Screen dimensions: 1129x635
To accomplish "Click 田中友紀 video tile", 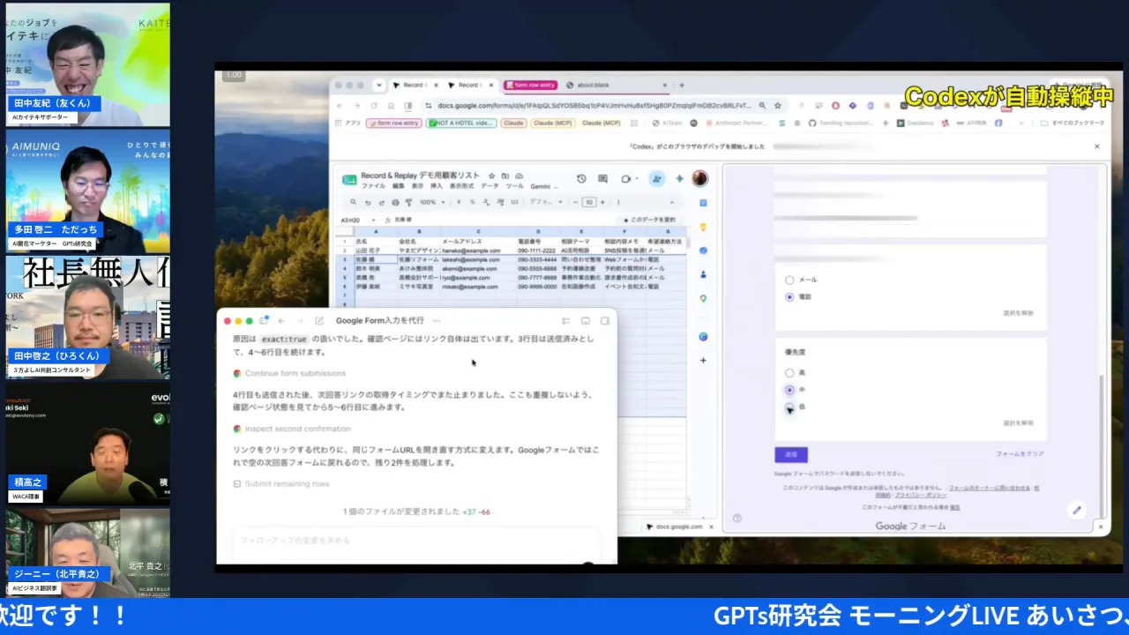I will pyautogui.click(x=88, y=63).
